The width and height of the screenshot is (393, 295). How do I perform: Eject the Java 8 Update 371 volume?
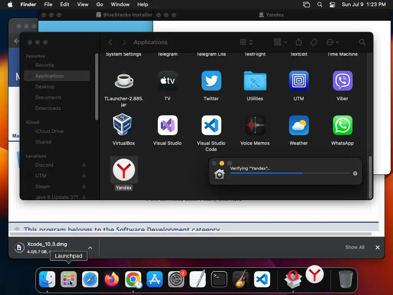pos(84,197)
